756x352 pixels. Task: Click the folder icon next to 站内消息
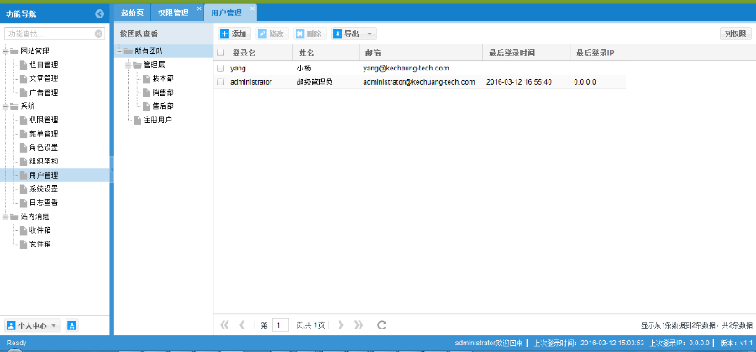[x=14, y=217]
